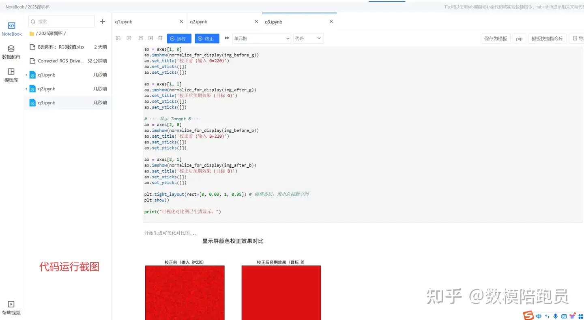The image size is (584, 320).
Task: Delete the cell with trash icon
Action: pos(160,38)
